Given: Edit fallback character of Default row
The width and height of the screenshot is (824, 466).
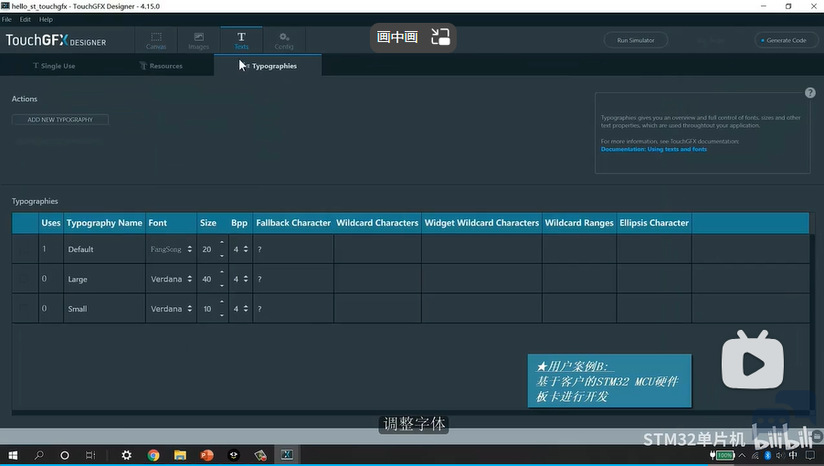Looking at the screenshot, I should pos(293,249).
